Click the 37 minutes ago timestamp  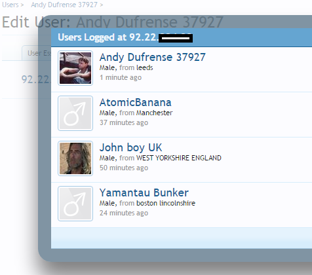124,122
